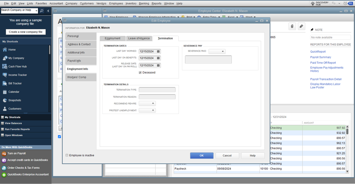
Task: Click Create a new company file button
Action: point(26,32)
